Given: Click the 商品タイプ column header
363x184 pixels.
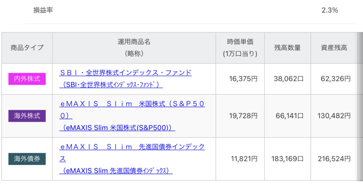Looking at the screenshot, I should click(27, 48).
